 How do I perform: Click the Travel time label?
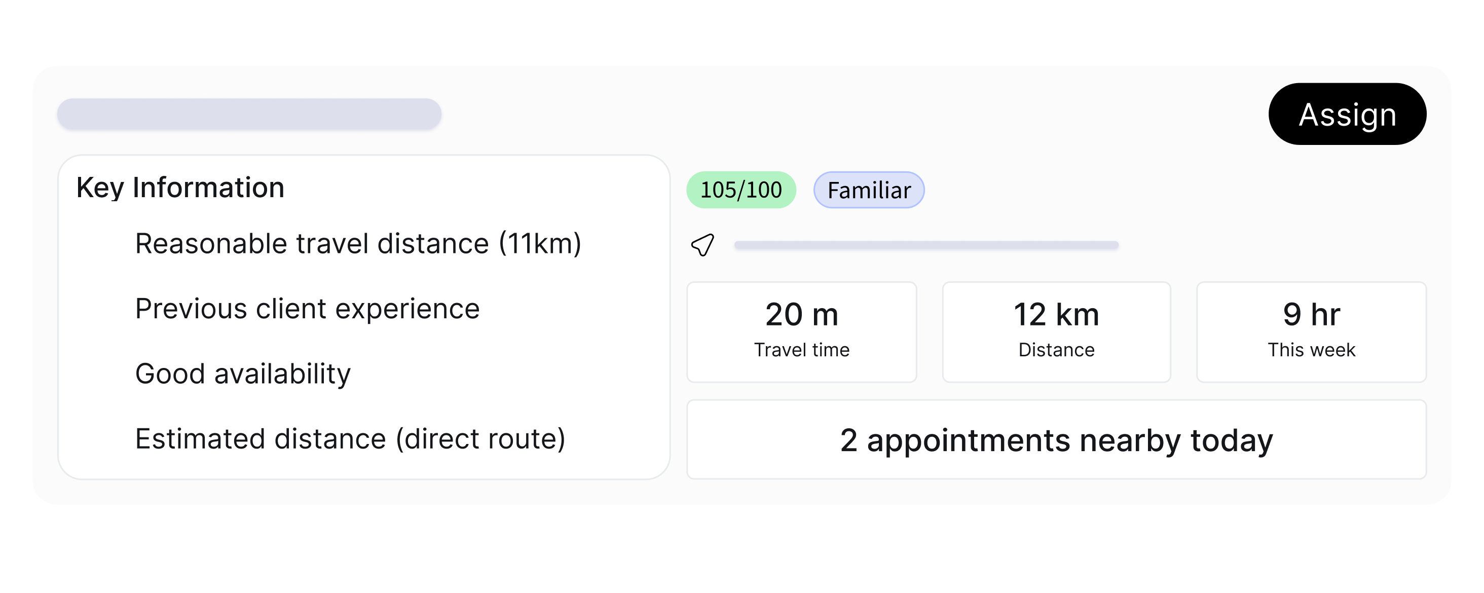[x=801, y=350]
